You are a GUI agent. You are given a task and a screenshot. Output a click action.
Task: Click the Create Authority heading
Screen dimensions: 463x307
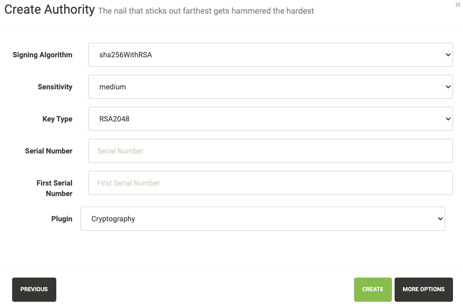coord(48,9)
